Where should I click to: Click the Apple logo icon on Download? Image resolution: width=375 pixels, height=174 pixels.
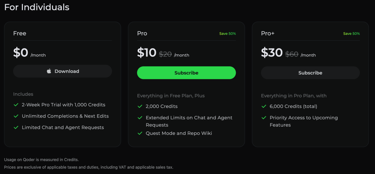(x=49, y=71)
